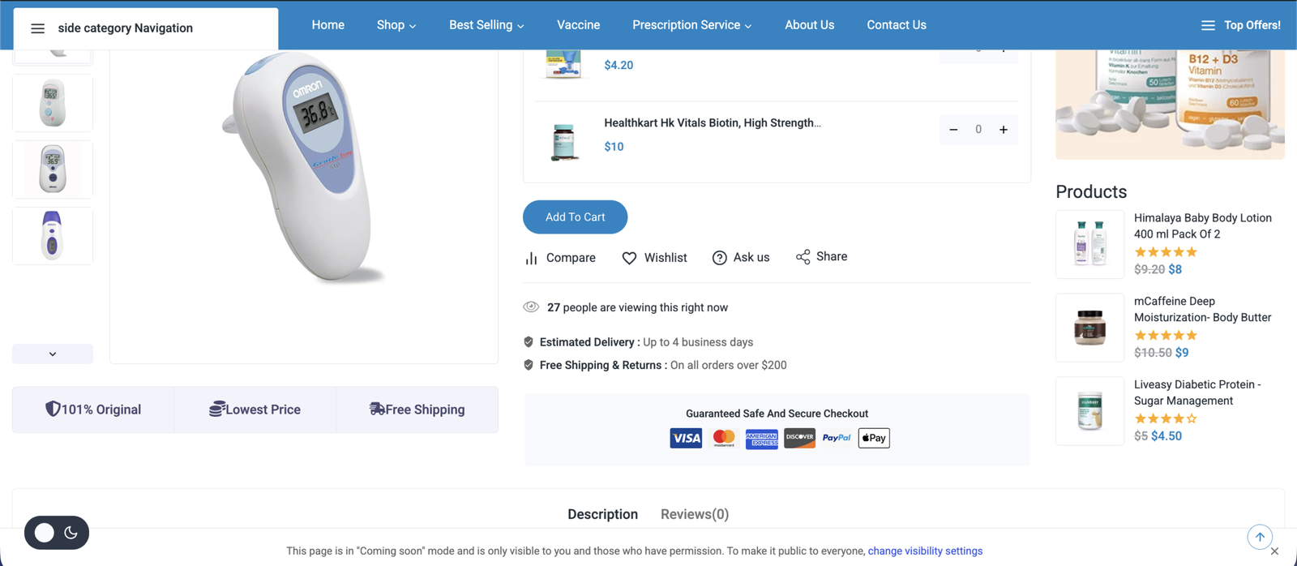Click the Ask us question mark icon
Viewport: 1297px width, 566px height.
point(719,258)
